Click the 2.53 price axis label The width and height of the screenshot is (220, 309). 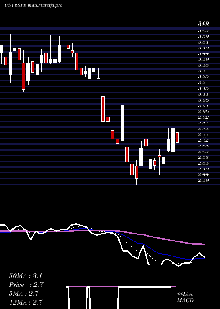(x=203, y=163)
